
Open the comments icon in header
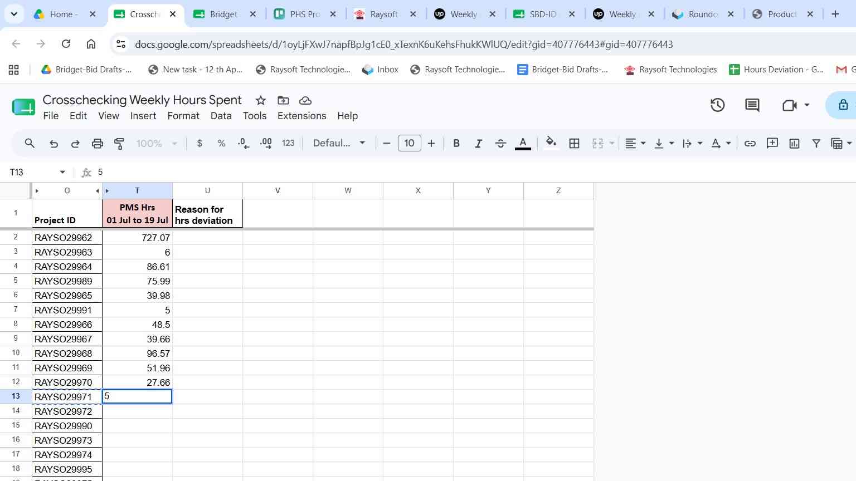coord(752,105)
